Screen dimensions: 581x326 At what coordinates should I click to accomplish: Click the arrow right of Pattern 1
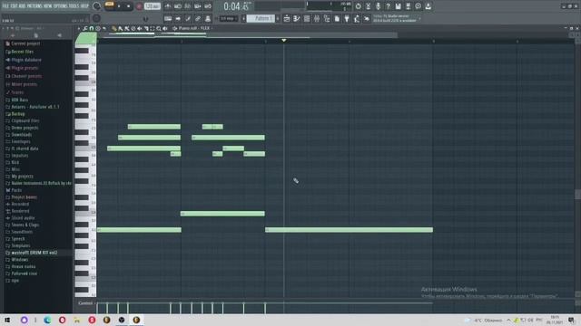[278, 18]
